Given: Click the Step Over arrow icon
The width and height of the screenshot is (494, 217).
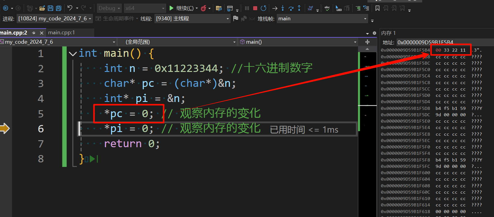Looking at the screenshot, I should click(291, 8).
